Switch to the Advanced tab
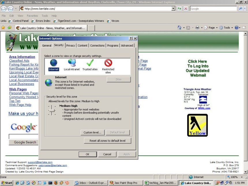 pos(127,46)
